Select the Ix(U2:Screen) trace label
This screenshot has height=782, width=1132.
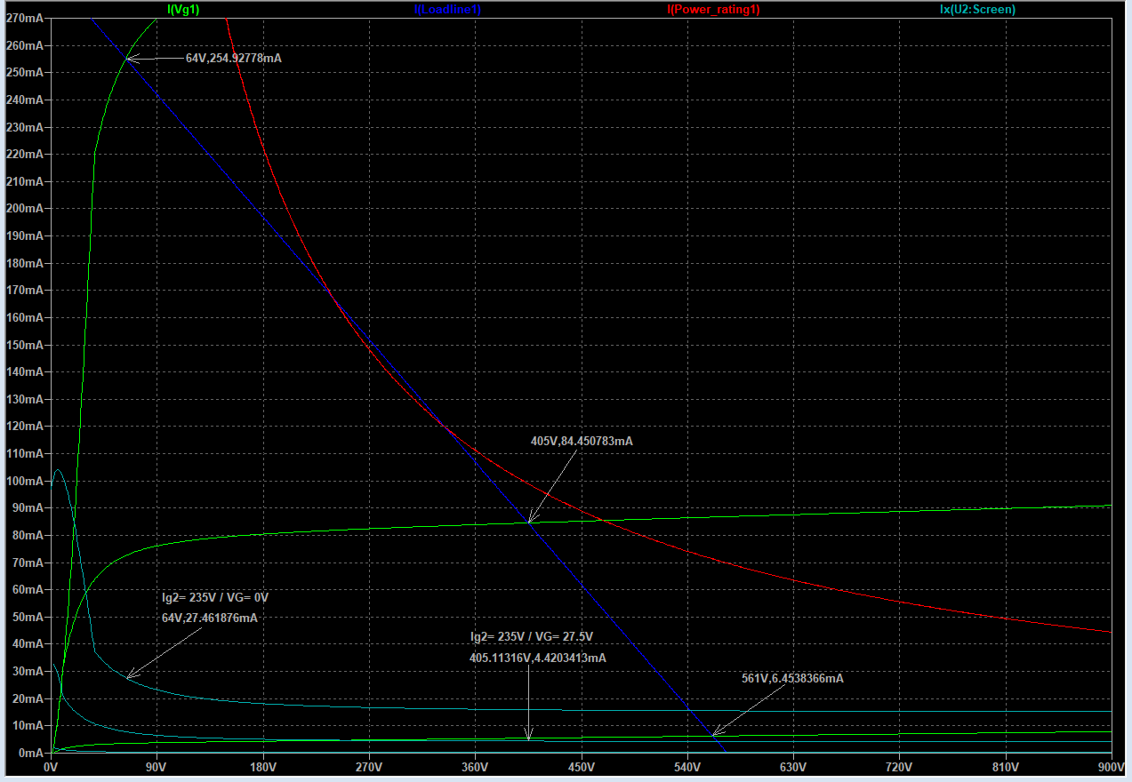tap(977, 10)
